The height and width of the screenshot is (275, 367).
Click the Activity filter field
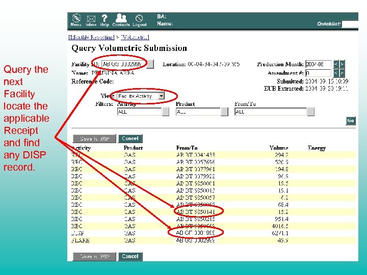coord(139,112)
